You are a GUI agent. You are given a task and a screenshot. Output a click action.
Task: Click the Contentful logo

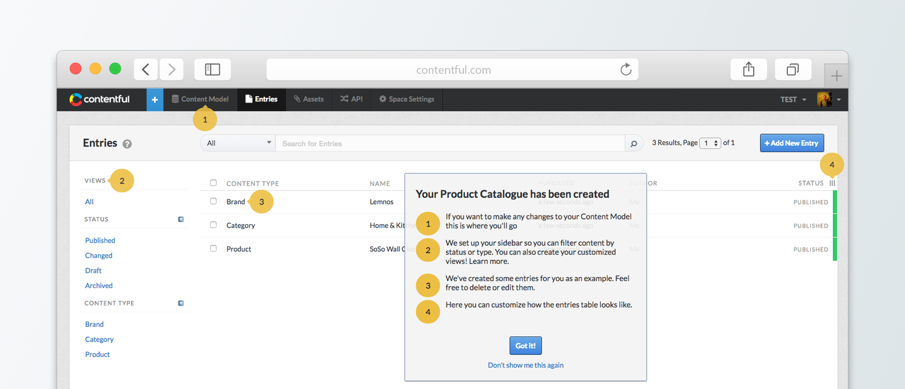coord(99,99)
